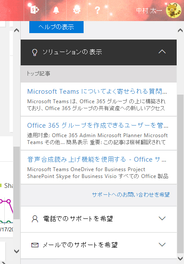The image size is (184, 264).
Task: Open the SharePoint icon in header
Action: [x=34, y=10]
